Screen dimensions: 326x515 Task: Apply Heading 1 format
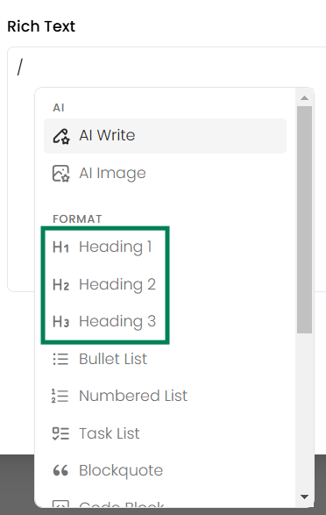click(x=165, y=247)
